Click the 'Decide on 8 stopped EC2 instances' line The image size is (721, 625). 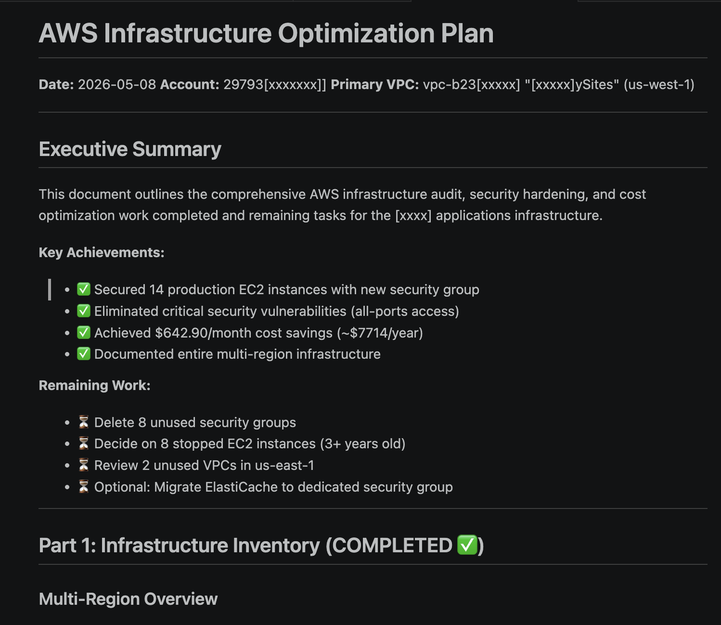250,443
